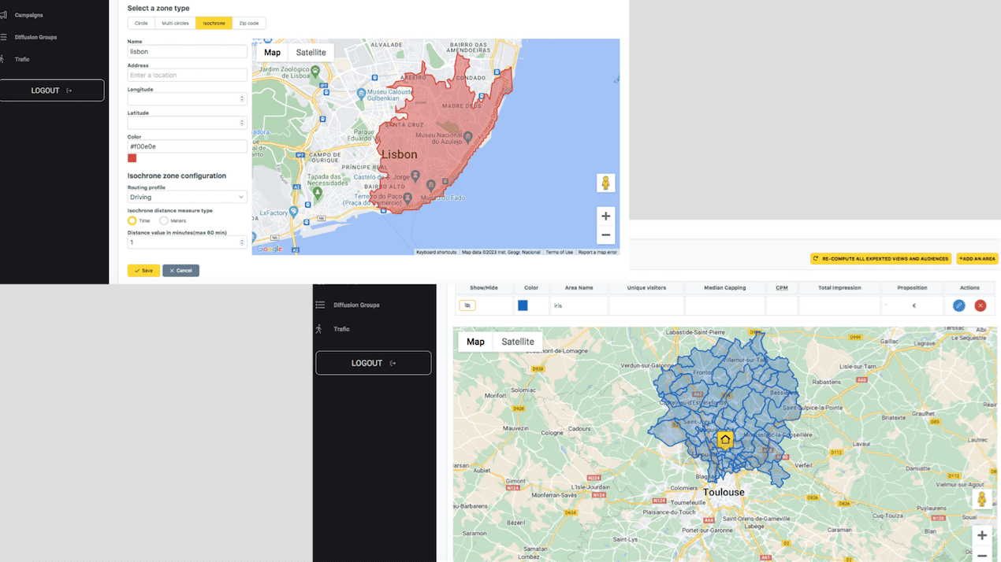The image size is (1001, 562).
Task: Select the Isochrone zone type tab
Action: click(x=214, y=23)
